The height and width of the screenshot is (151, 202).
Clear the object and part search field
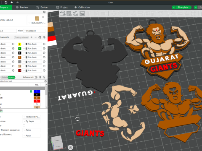click(x=45, y=81)
